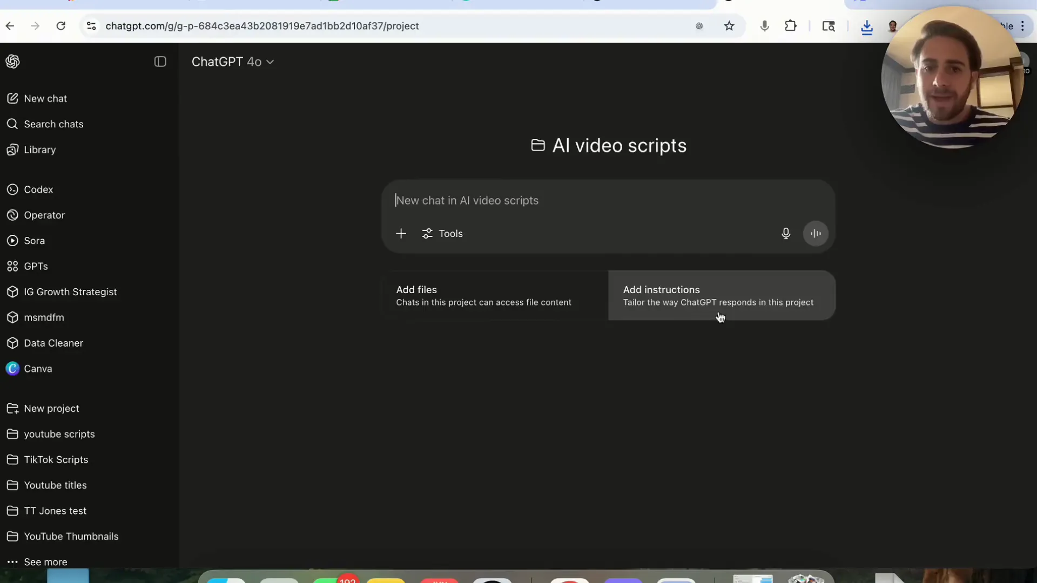Focus the New chat in AI video scripts input

[608, 200]
